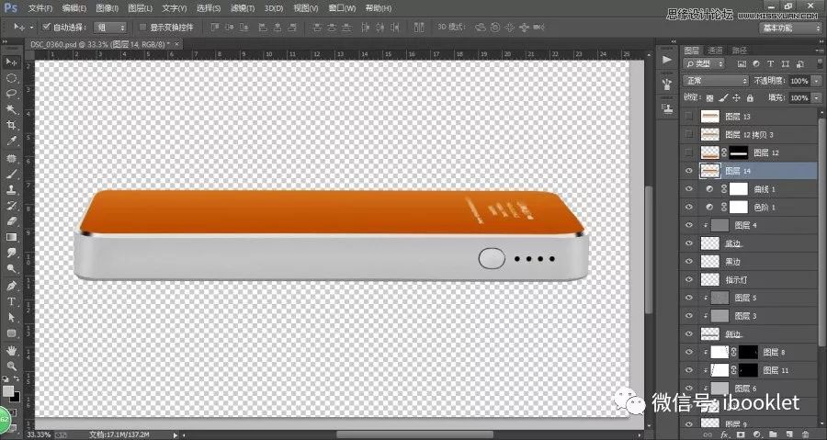Open the auto-select 组 dropdown
Image resolution: width=827 pixels, height=440 pixels.
[110, 28]
